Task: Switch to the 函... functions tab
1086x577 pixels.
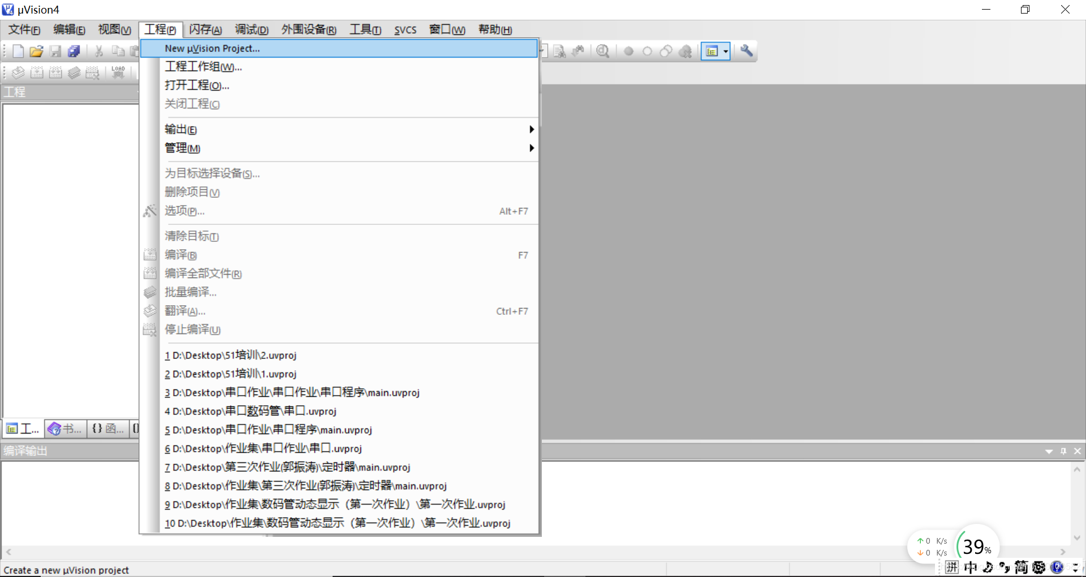Action: (x=107, y=429)
